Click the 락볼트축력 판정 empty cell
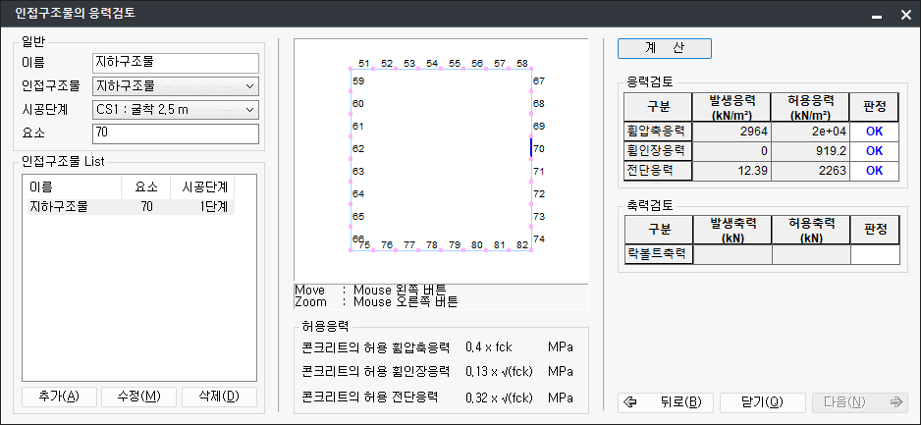 point(874,255)
